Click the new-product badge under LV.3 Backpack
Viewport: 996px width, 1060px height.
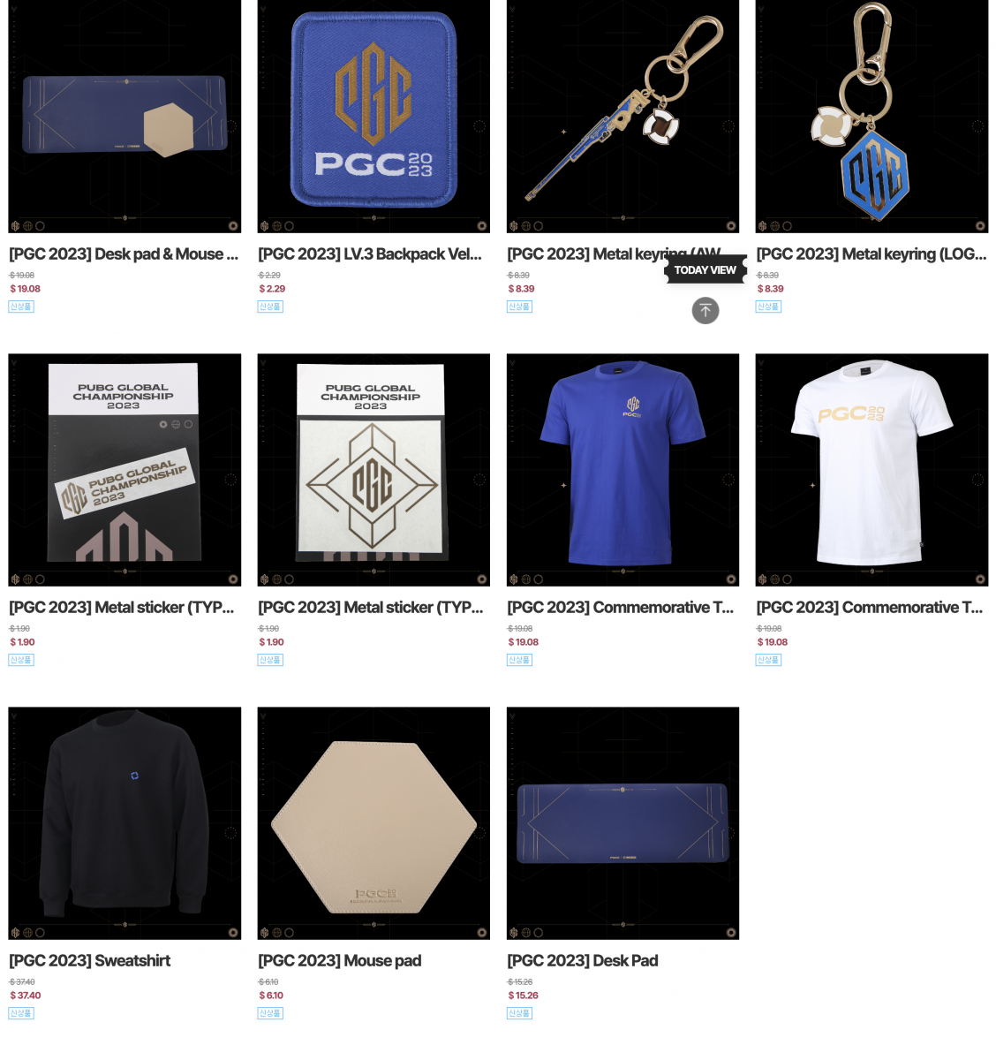point(270,307)
